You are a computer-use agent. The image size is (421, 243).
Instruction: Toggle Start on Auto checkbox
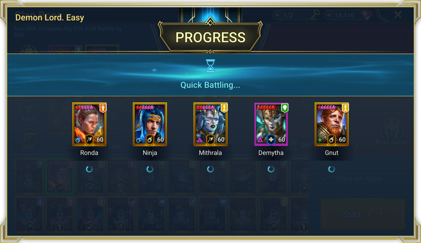click(327, 178)
